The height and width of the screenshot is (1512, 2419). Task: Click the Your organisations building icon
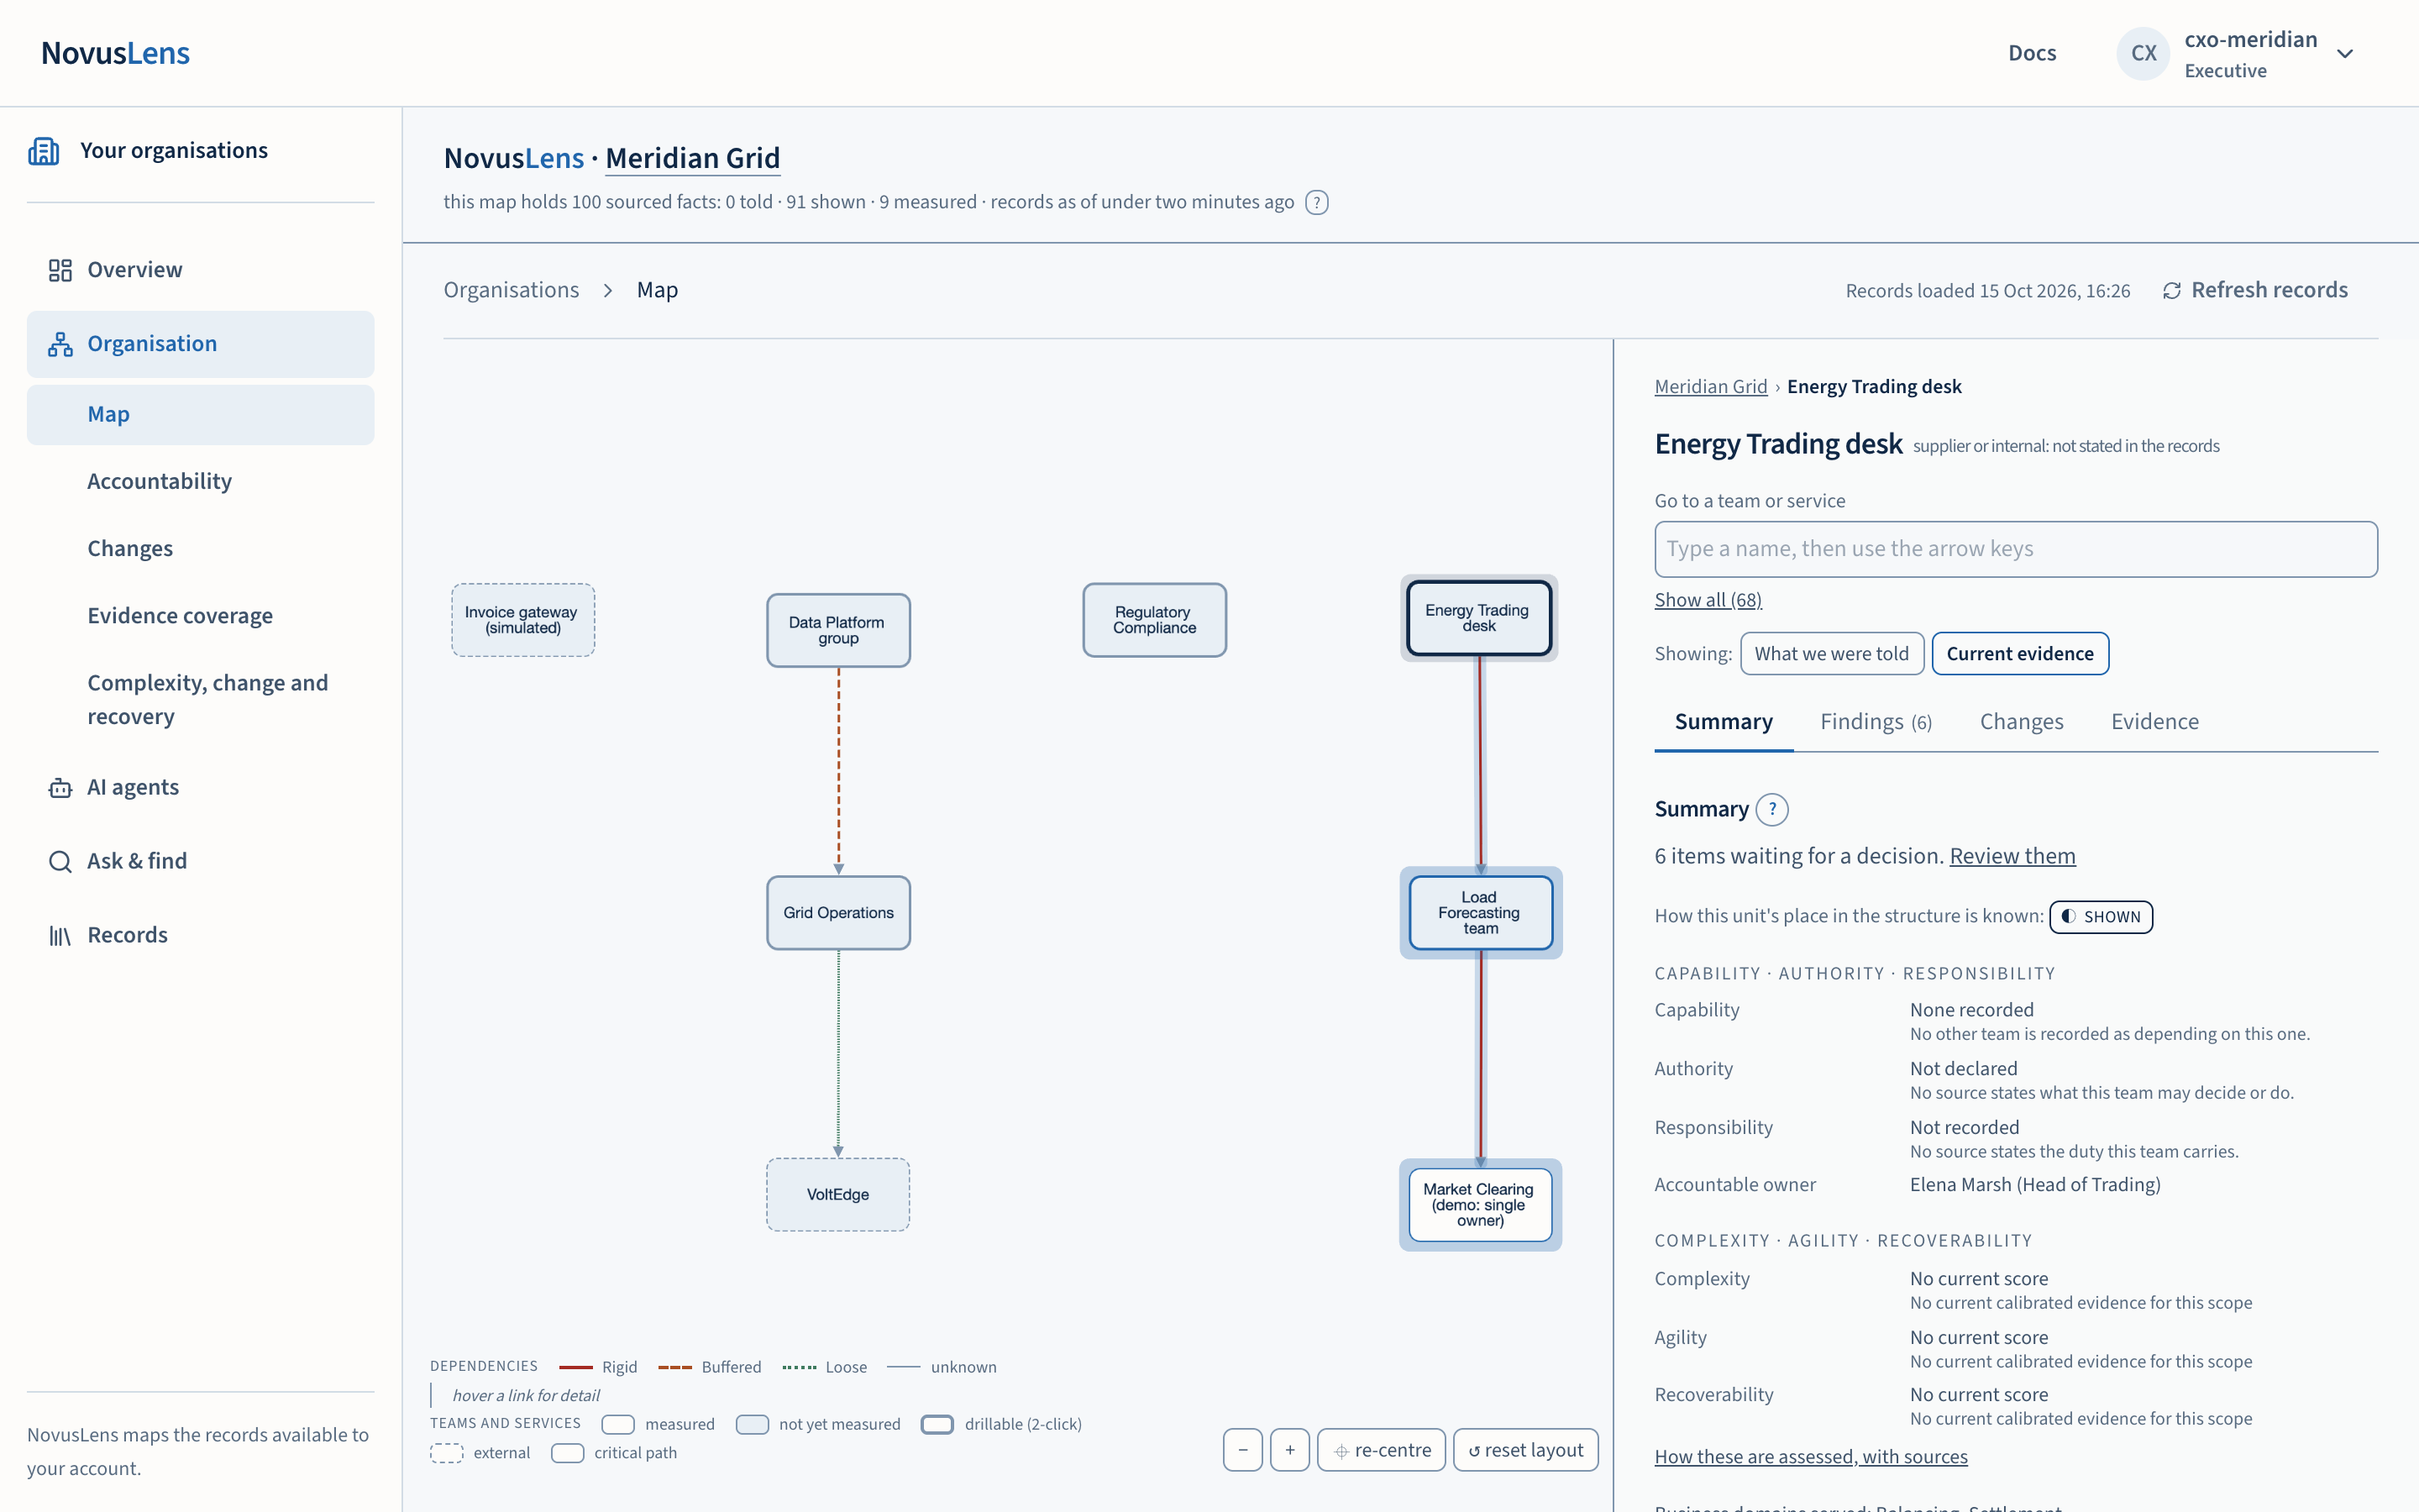44,151
